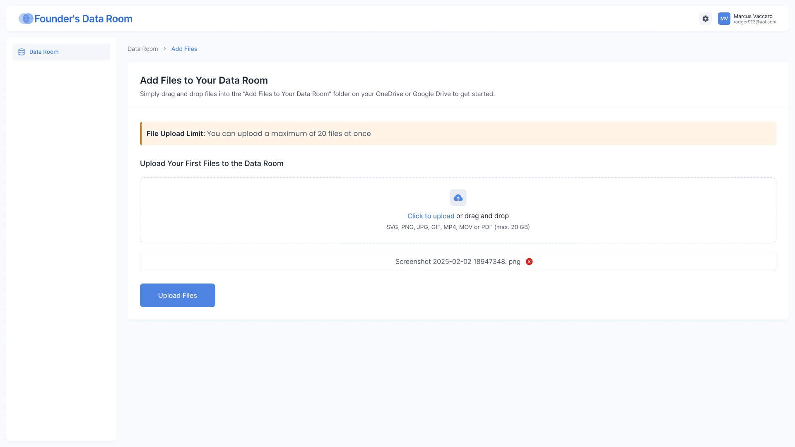
Task: Open the Marcus Vaccaro profile name
Action: [x=753, y=16]
